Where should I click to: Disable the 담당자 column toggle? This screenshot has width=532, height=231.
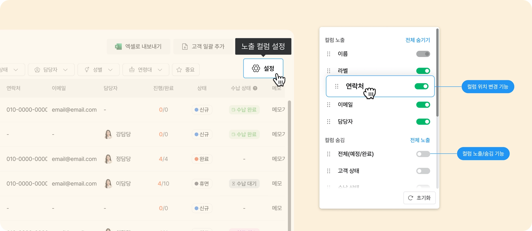tap(423, 122)
